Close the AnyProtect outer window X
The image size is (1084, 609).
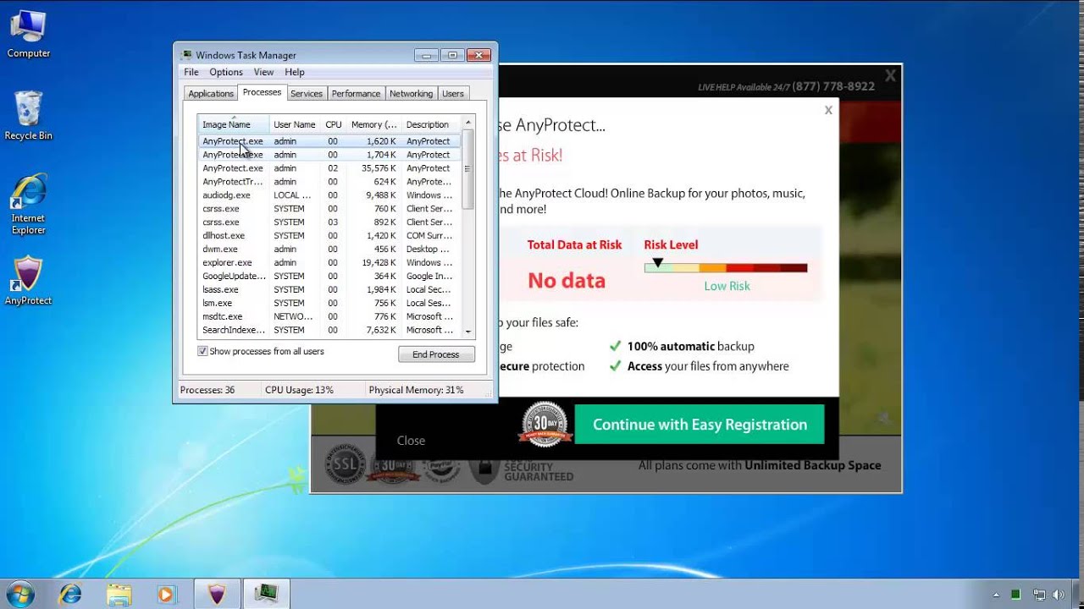[890, 76]
